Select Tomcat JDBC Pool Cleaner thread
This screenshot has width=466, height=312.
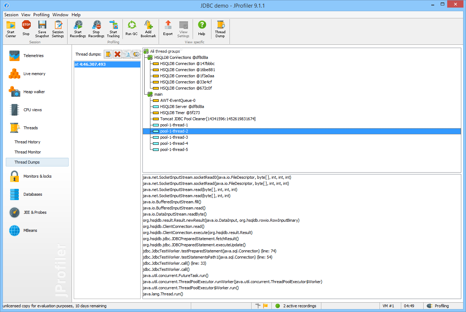pos(208,119)
